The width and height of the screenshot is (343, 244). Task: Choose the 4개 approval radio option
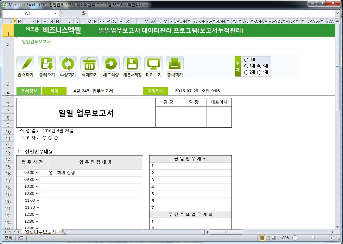[259, 72]
